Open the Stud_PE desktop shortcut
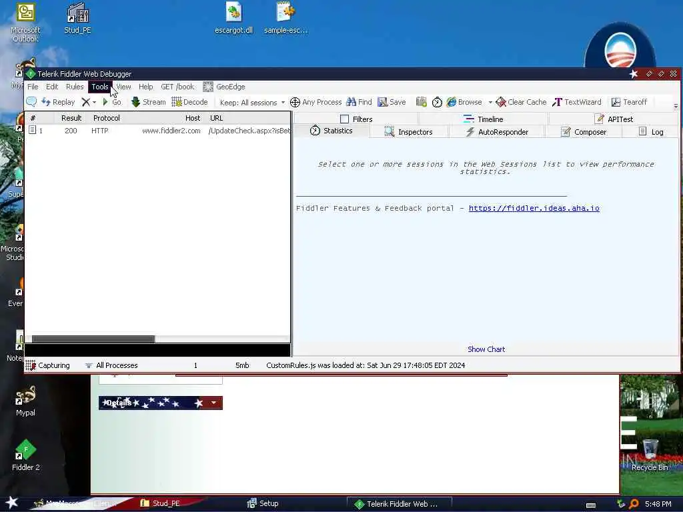The image size is (683, 512). [77, 18]
